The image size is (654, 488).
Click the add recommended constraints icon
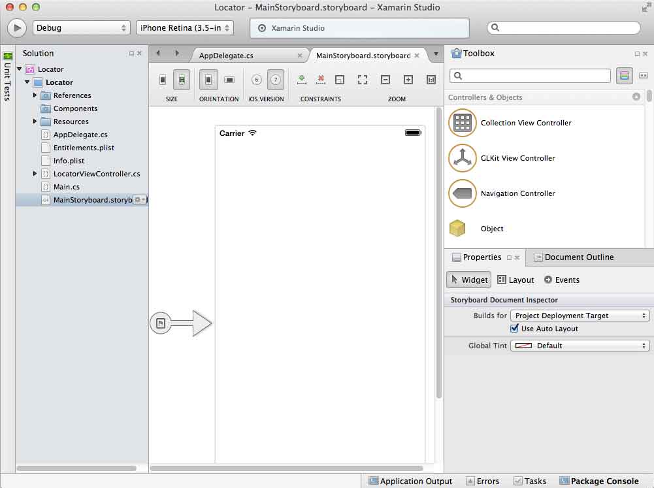[302, 79]
